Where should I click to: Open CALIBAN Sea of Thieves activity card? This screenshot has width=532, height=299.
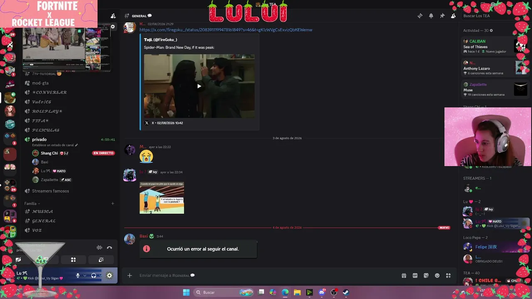click(495, 46)
